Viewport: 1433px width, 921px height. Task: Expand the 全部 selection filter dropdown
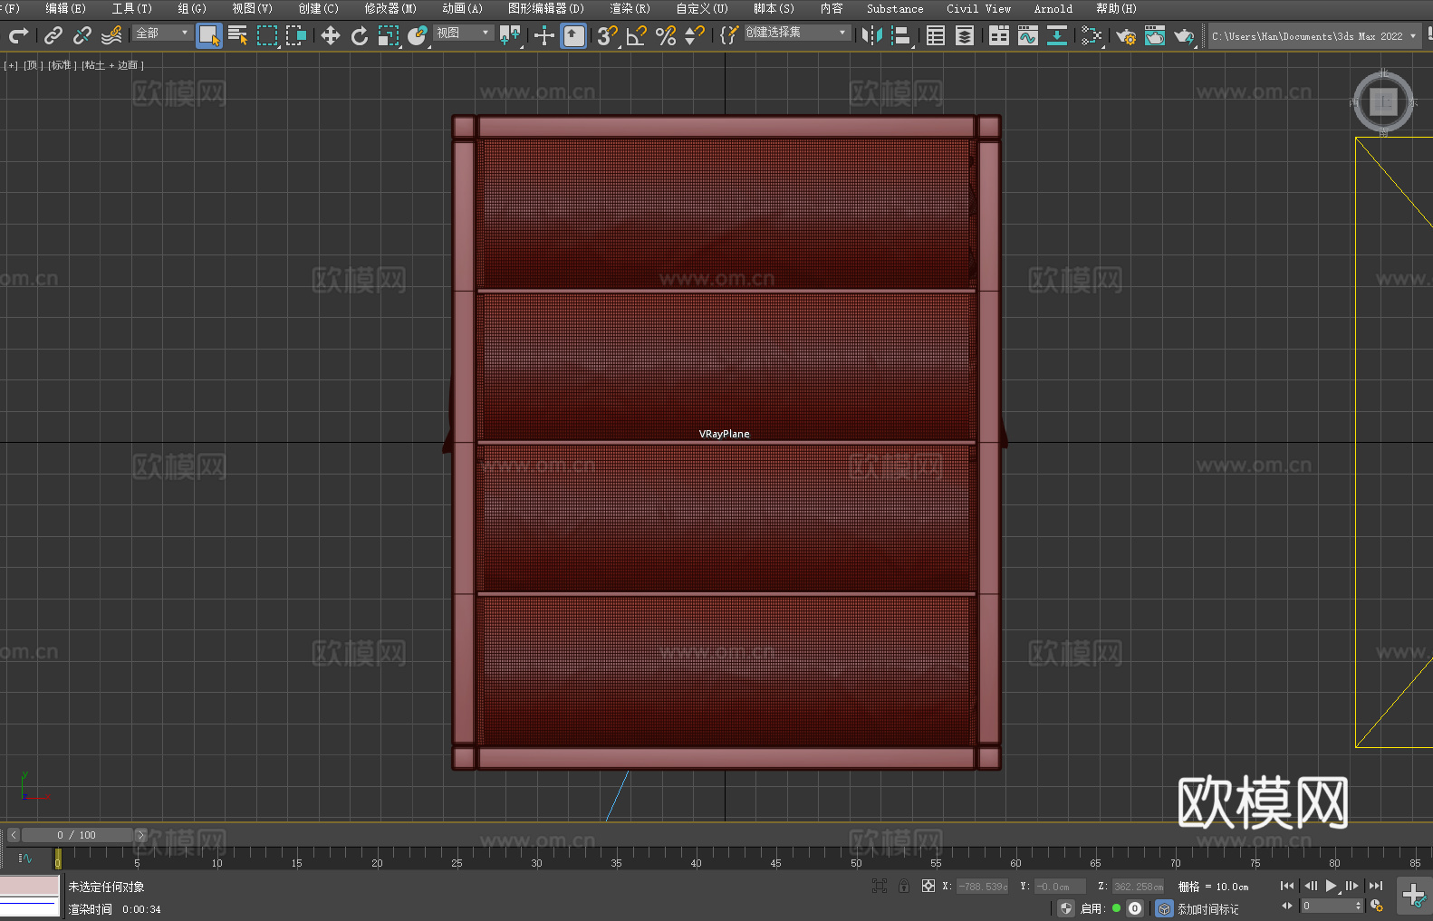(x=163, y=33)
